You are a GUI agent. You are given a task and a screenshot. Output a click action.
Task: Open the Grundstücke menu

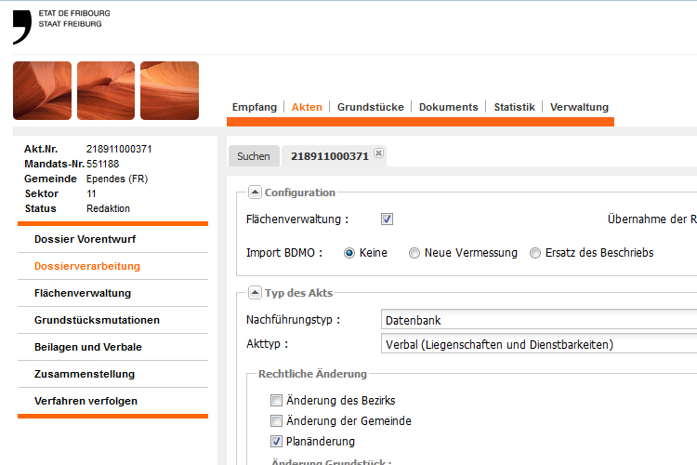pyautogui.click(x=370, y=107)
